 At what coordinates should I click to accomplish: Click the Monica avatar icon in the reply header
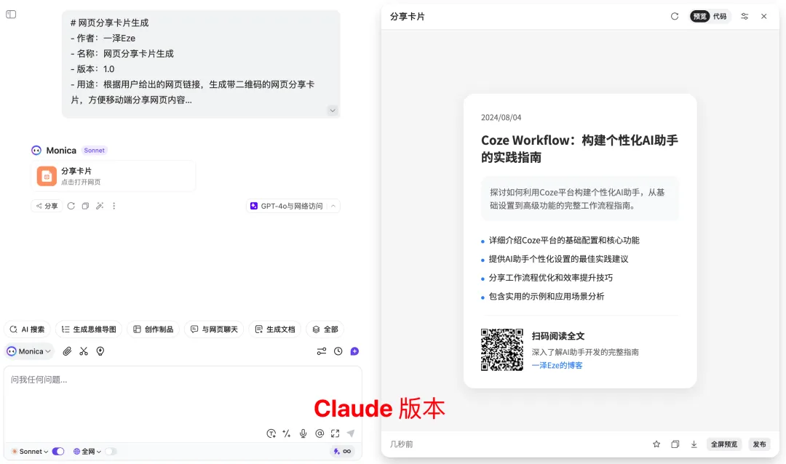tap(36, 151)
